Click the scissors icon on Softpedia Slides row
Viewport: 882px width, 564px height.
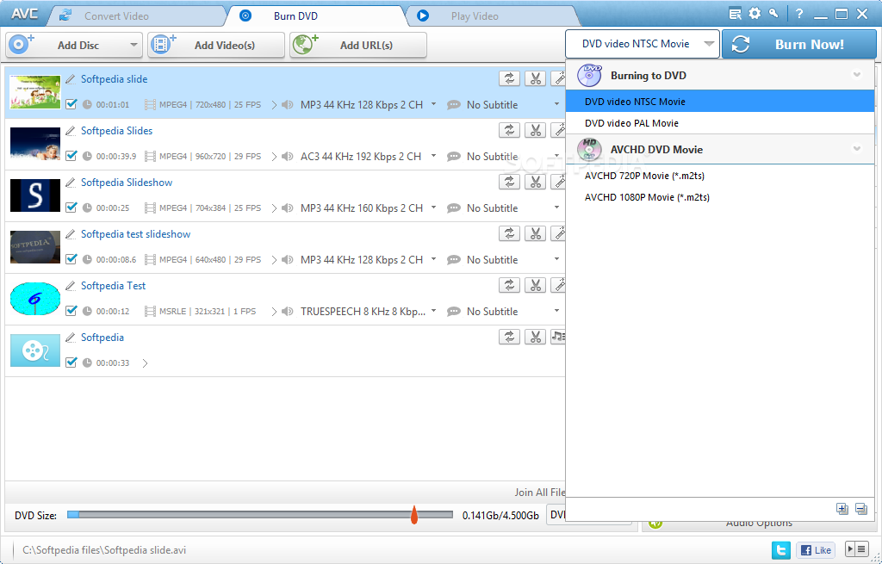(x=536, y=131)
